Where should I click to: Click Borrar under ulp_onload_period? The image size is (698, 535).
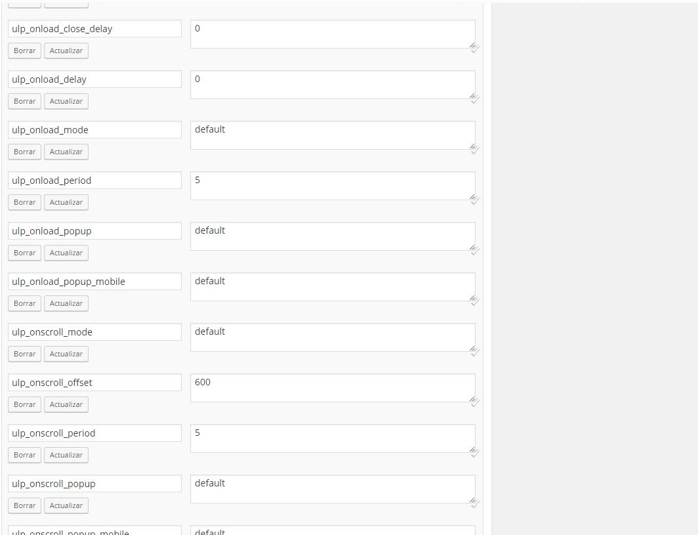pyautogui.click(x=24, y=202)
